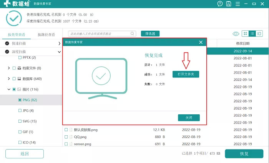Screen dimensions: 269x163
Task: Click the 关闭 button in dialog
Action: tap(189, 118)
